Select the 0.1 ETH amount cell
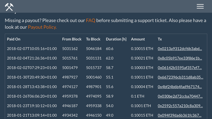212x119 pixels. click(137, 96)
